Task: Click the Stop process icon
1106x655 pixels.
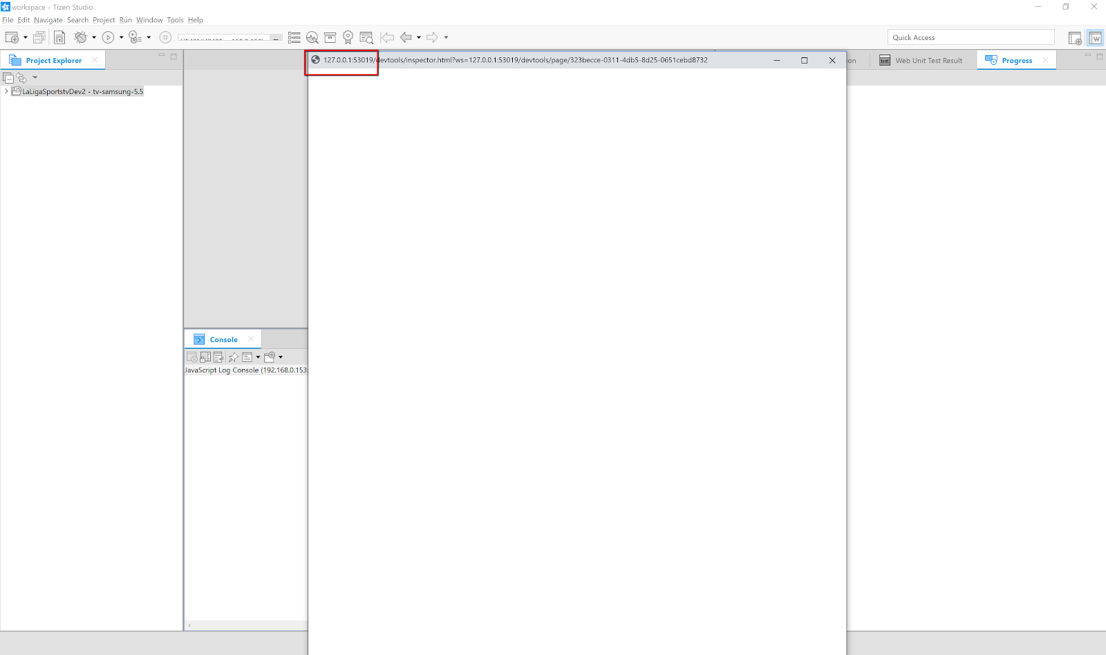Action: (165, 37)
